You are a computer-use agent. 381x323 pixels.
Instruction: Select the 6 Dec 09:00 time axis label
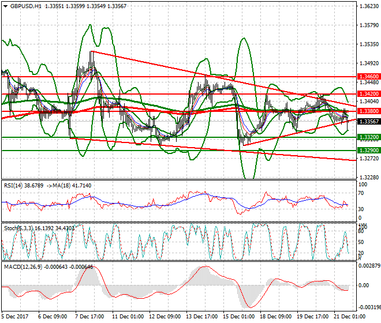tap(53, 317)
